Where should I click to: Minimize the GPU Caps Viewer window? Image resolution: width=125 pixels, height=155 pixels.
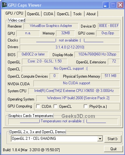tap(106, 5)
